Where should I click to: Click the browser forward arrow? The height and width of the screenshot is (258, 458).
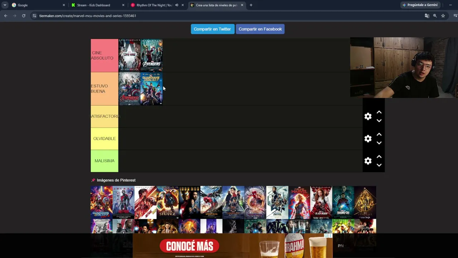pyautogui.click(x=15, y=16)
